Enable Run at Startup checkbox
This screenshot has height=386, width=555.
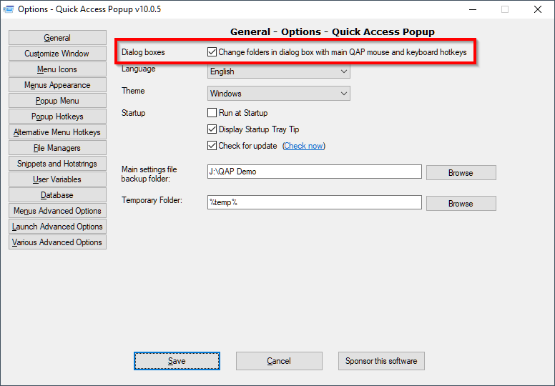coord(212,113)
